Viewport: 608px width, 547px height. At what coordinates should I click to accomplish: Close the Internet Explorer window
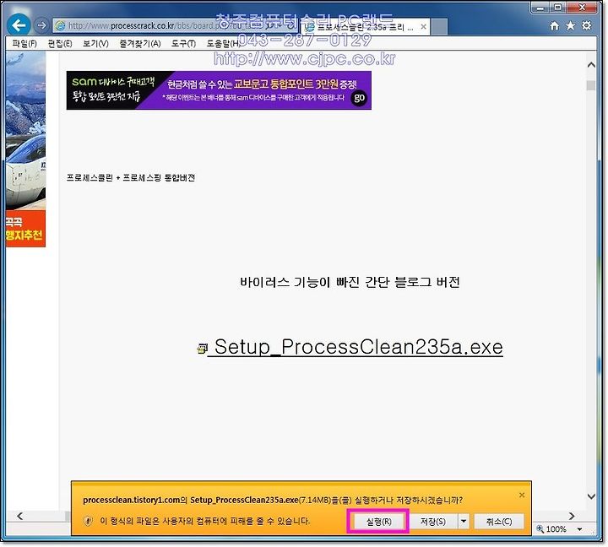[582, 8]
